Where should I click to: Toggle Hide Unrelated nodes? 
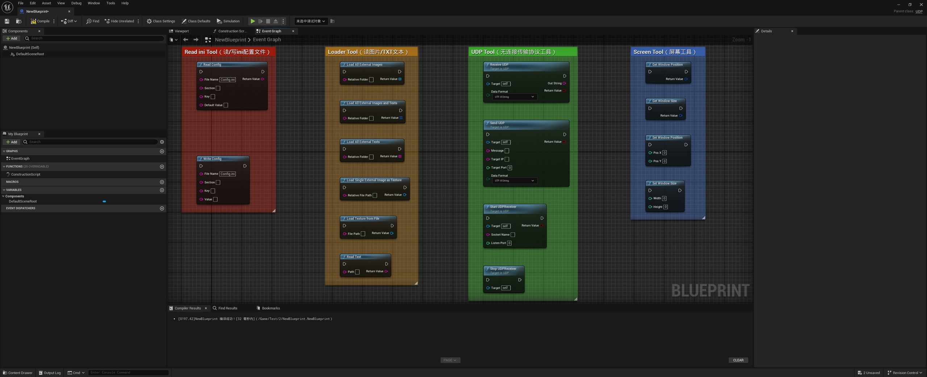(119, 21)
